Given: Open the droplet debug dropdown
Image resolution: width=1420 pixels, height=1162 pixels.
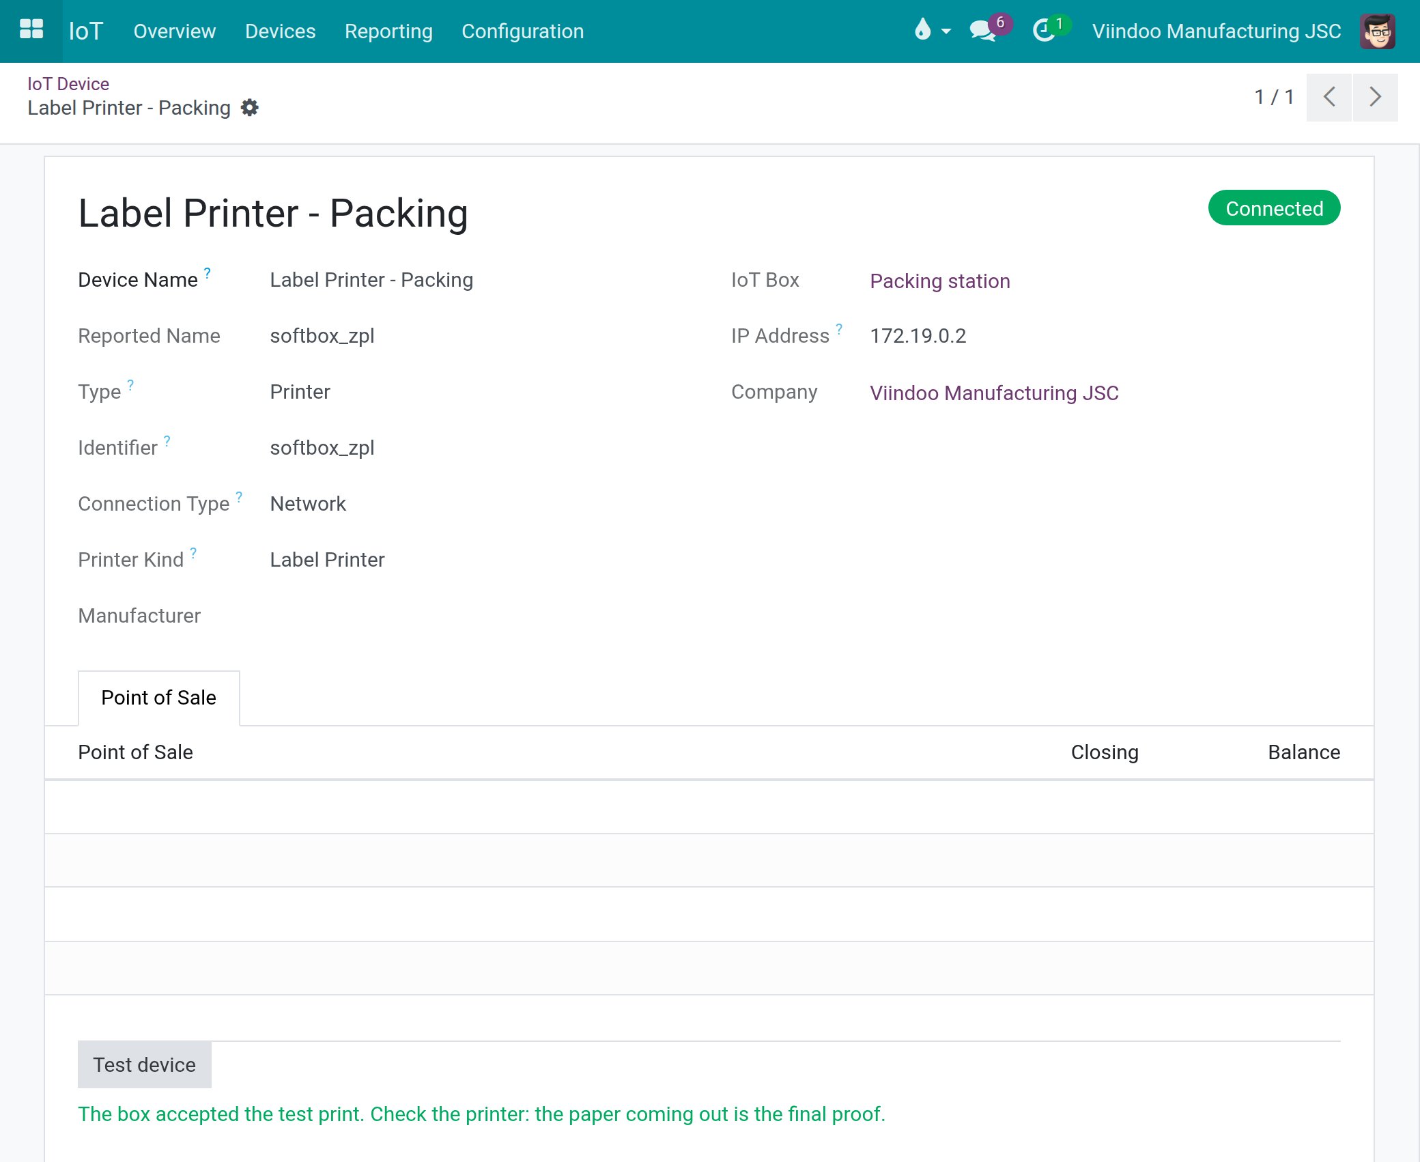Looking at the screenshot, I should 932,31.
